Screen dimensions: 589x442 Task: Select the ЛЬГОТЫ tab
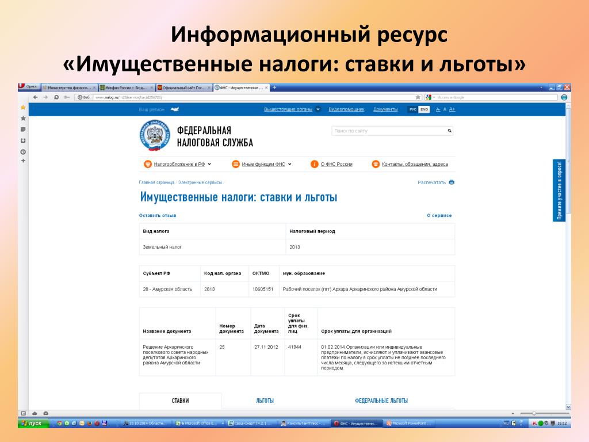click(265, 401)
